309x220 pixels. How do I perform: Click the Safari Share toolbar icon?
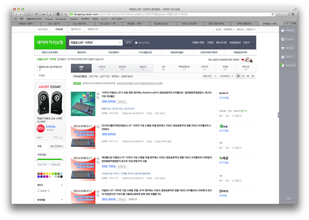(x=36, y=14)
